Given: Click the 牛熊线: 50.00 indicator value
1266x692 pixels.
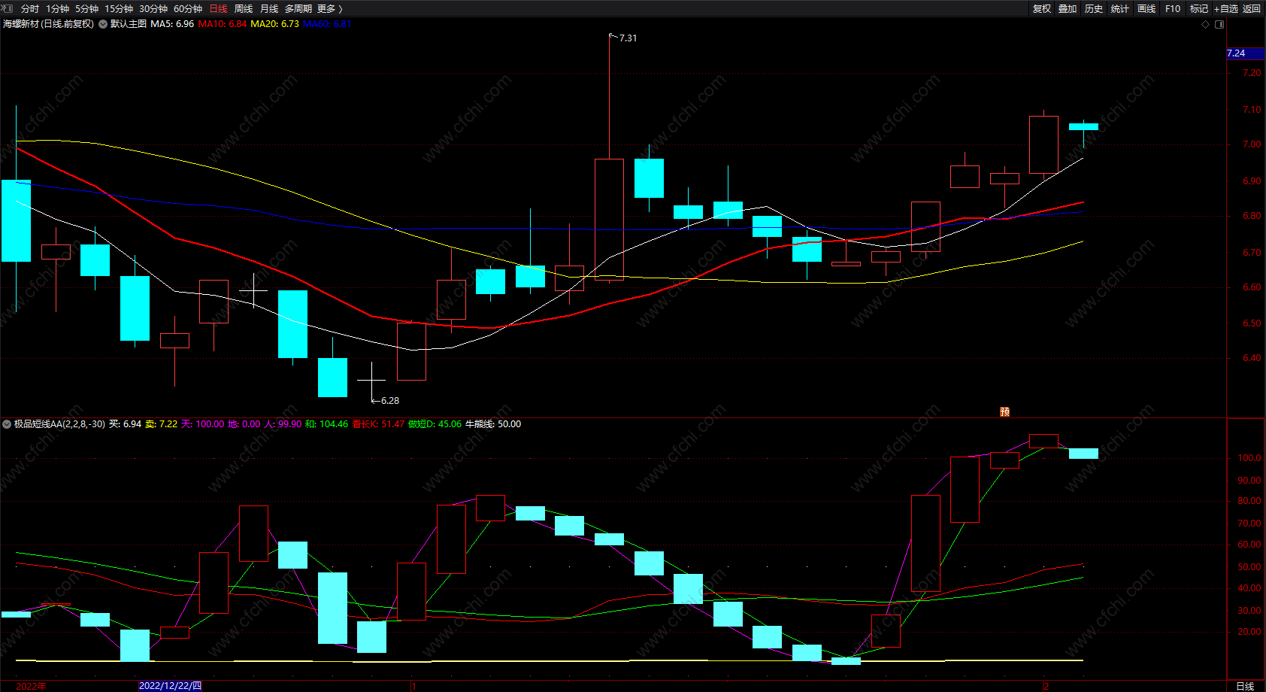Looking at the screenshot, I should point(493,424).
